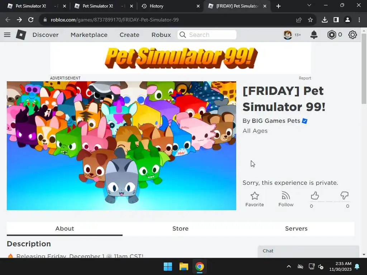367x275 pixels.
Task: Click the 'Description' heading
Action: (x=29, y=244)
